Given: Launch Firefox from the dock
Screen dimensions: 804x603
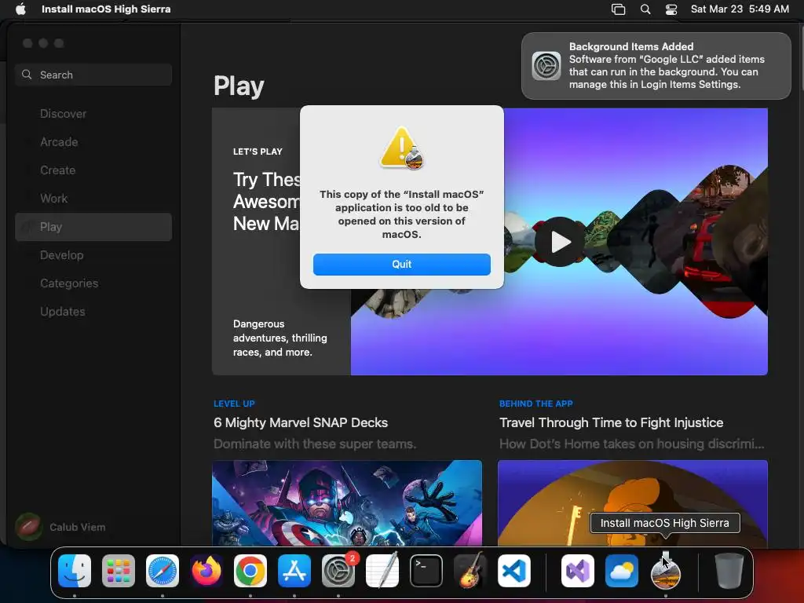Looking at the screenshot, I should [x=206, y=571].
